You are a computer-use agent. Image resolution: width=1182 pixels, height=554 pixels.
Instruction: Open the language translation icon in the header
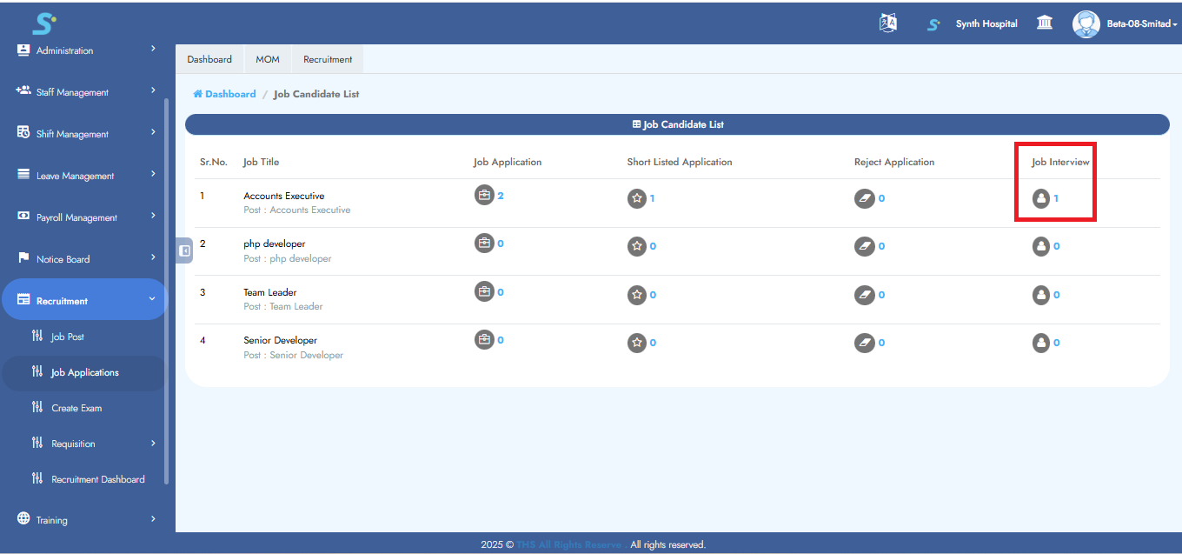tap(887, 22)
